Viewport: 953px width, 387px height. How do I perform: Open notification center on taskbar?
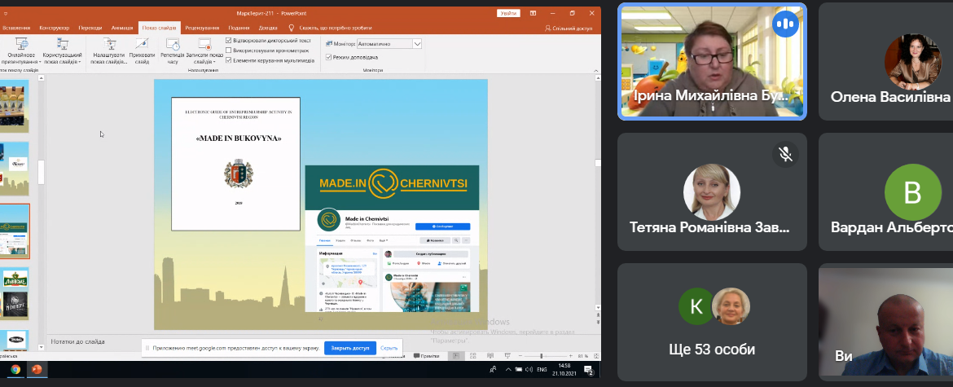[x=588, y=369]
